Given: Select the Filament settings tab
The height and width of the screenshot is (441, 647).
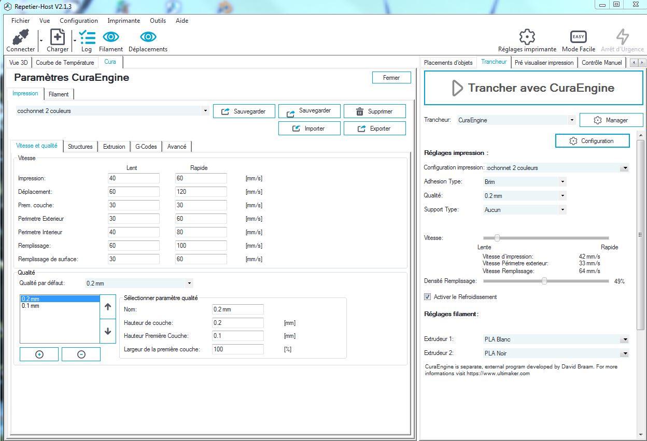Looking at the screenshot, I should pyautogui.click(x=59, y=94).
